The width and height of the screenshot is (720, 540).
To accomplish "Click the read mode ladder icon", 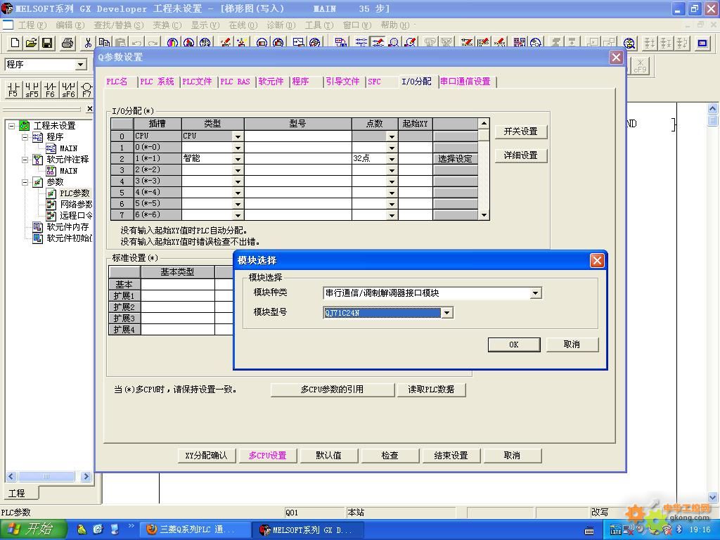I will coord(361,43).
